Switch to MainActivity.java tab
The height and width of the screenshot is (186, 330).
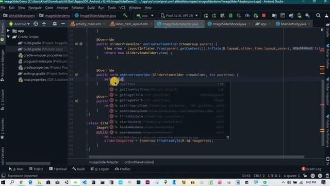[x=293, y=24]
